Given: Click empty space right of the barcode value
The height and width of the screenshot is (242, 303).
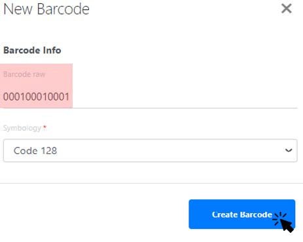Looking at the screenshot, I should pyautogui.click(x=183, y=96).
